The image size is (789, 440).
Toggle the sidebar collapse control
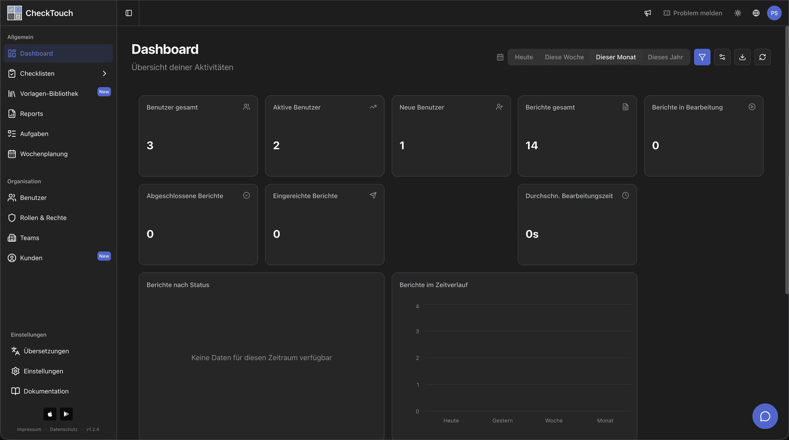[x=128, y=13]
